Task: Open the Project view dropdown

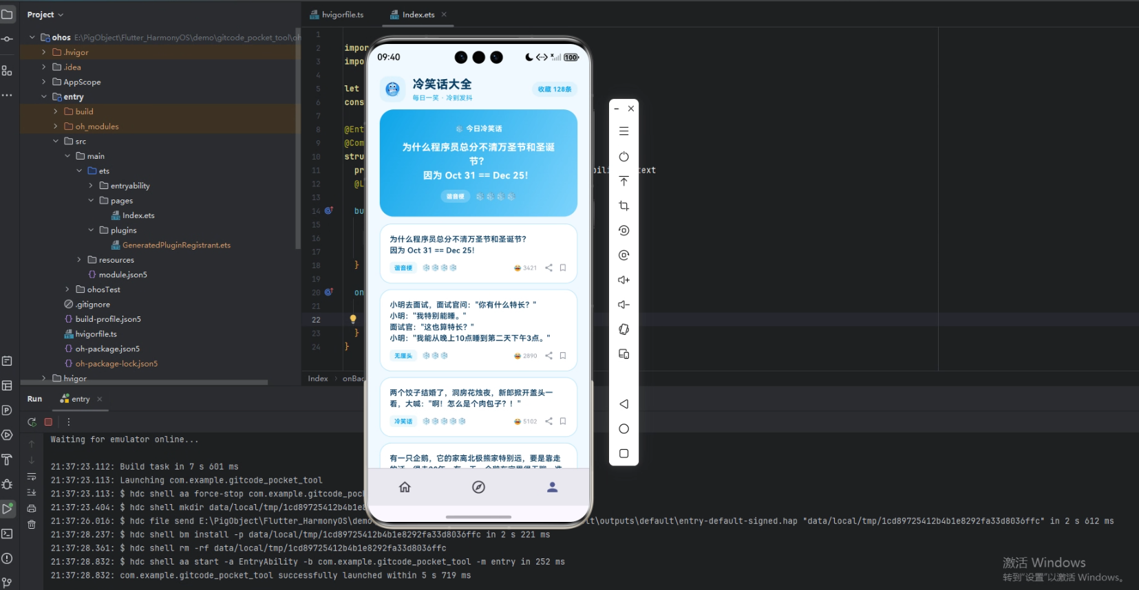Action: pos(45,14)
